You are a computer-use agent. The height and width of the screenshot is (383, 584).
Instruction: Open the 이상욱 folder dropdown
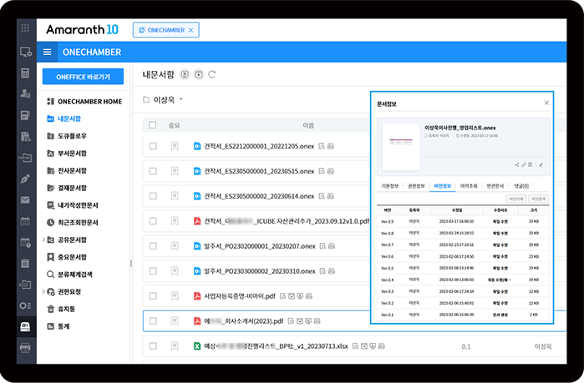(x=181, y=99)
